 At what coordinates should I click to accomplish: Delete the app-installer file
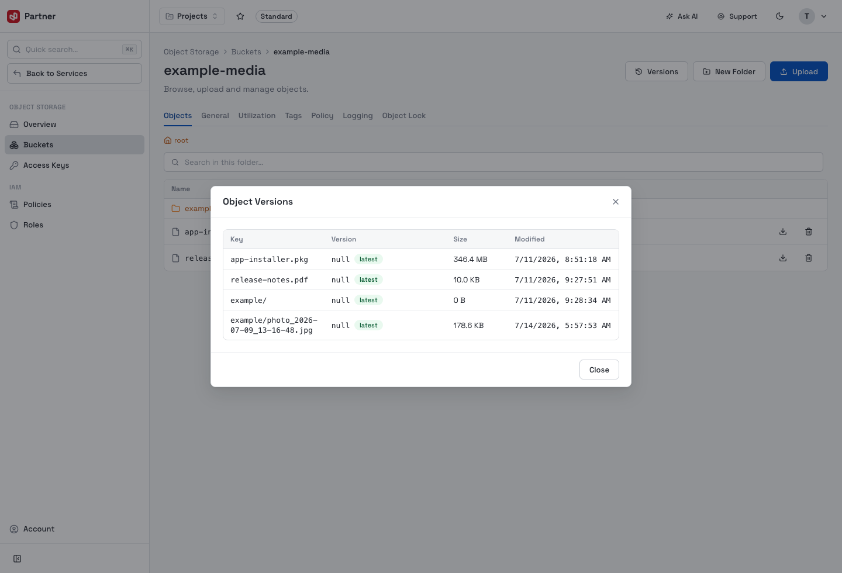pos(809,232)
